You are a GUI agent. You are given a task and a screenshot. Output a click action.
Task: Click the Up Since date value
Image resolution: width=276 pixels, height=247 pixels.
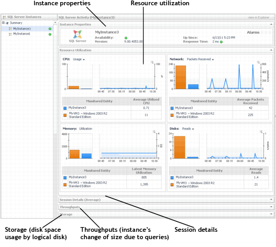(224, 38)
